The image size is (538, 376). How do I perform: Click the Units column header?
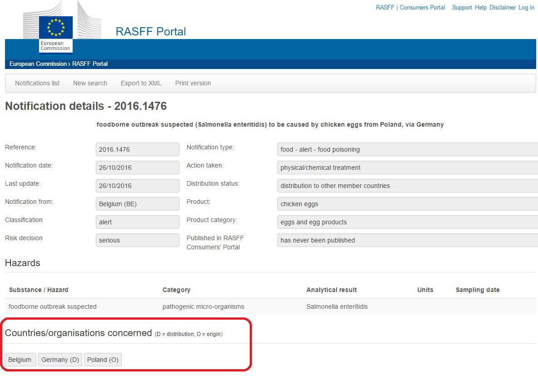tap(425, 290)
